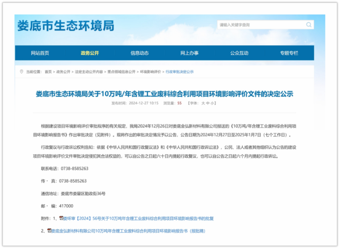Screen dimensions: 340x249
Task: Open the 网上办事 nav item
Action: [x=190, y=53]
